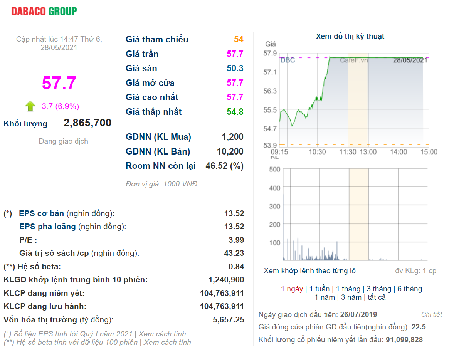Screen dimensions: 449x346
Task: Select 'tất cả' chart range
Action: [x=377, y=297]
